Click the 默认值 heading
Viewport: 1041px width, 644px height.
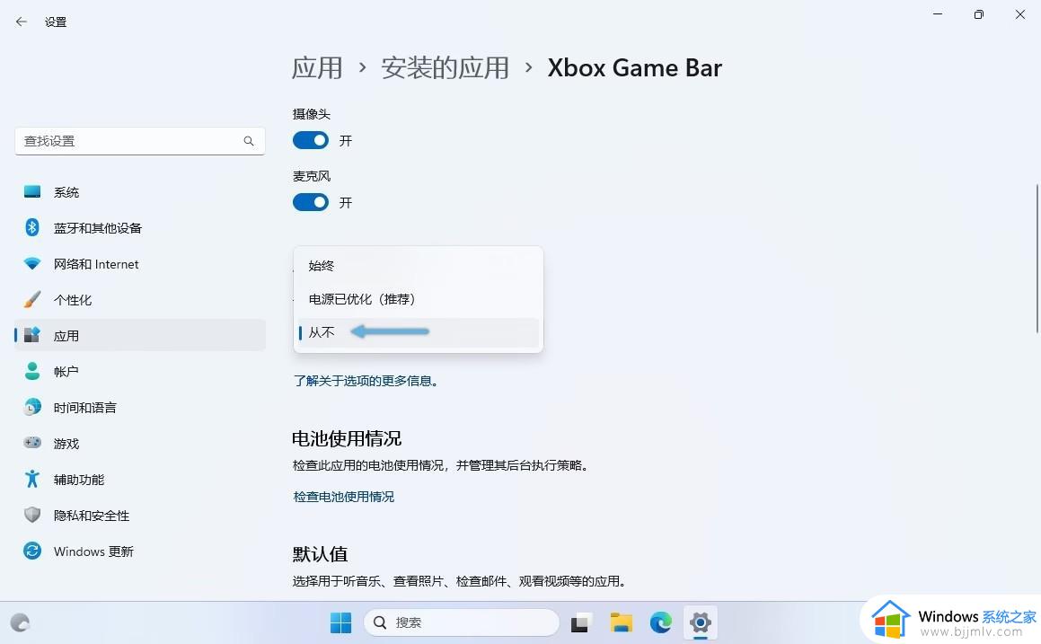(x=320, y=554)
